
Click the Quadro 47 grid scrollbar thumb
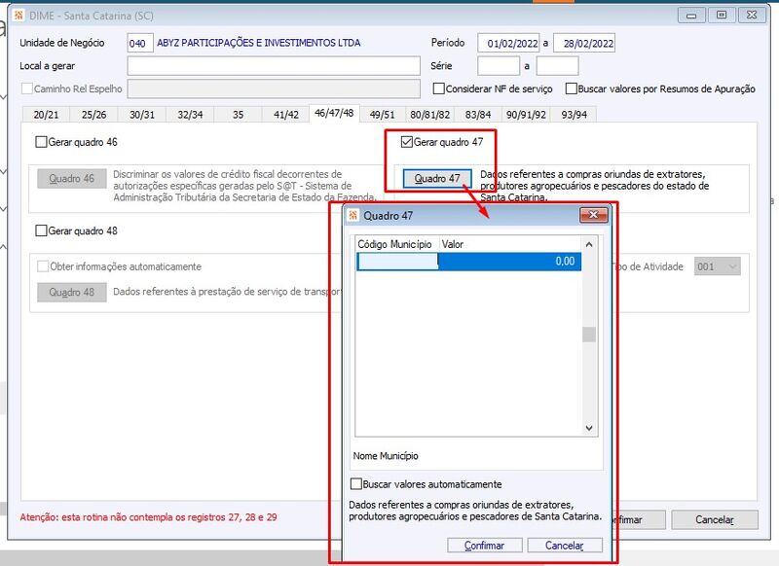point(589,335)
